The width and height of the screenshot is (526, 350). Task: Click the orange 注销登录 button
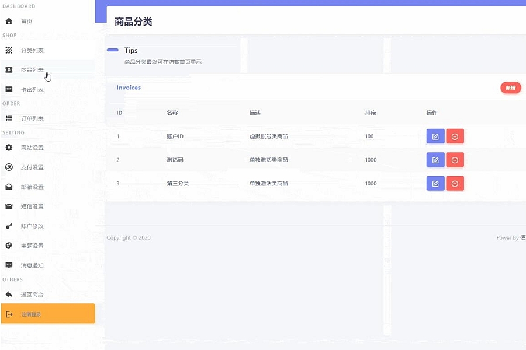(x=48, y=313)
